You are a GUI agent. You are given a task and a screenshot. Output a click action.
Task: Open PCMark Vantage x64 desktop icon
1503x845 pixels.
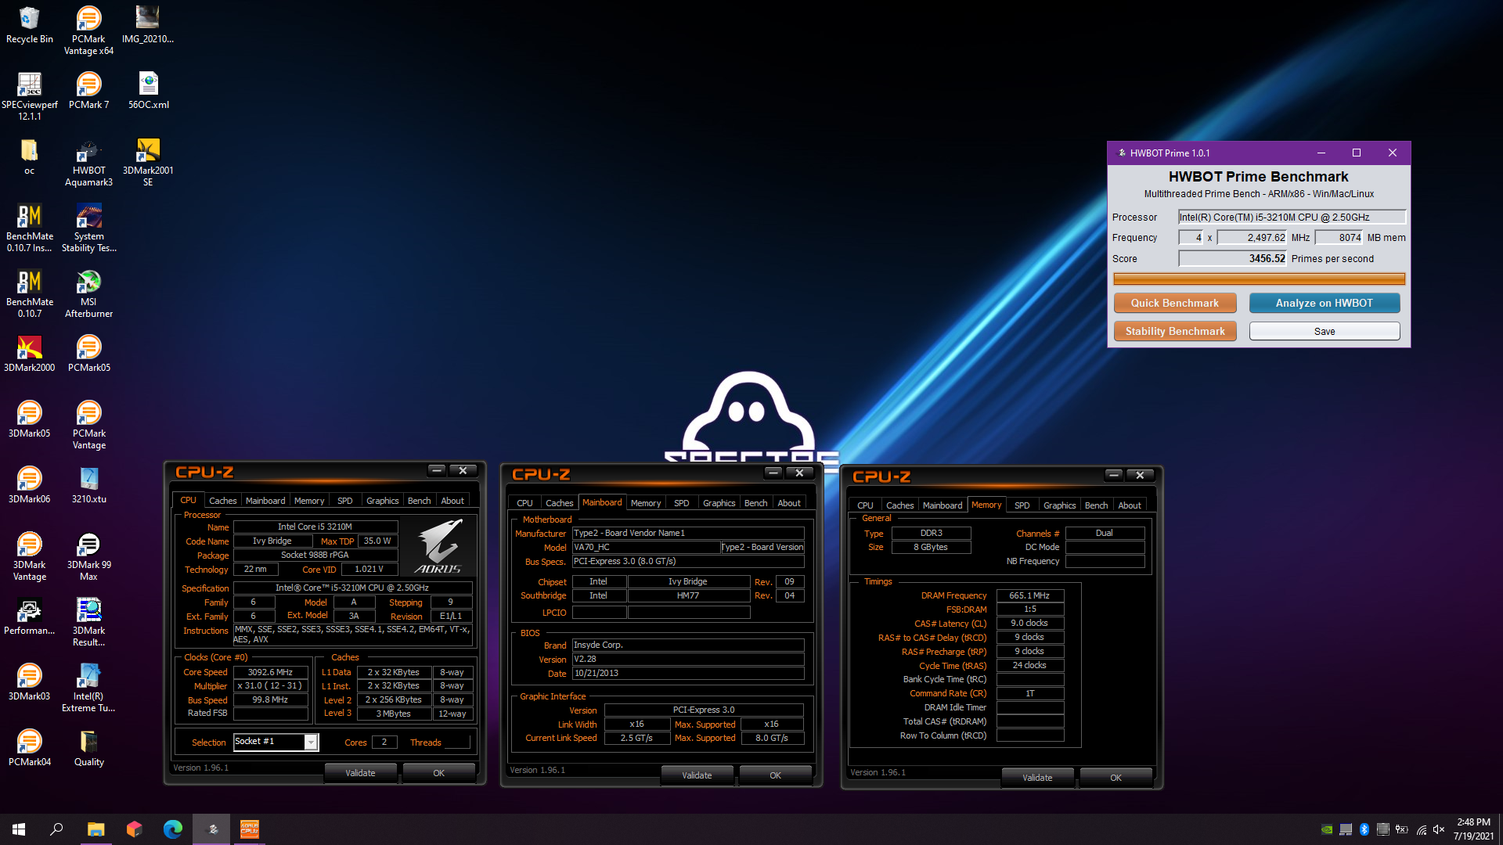tap(88, 31)
